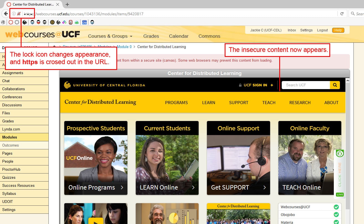Open the Grades top navigation item
This screenshot has height=224, width=364.
(151, 36)
